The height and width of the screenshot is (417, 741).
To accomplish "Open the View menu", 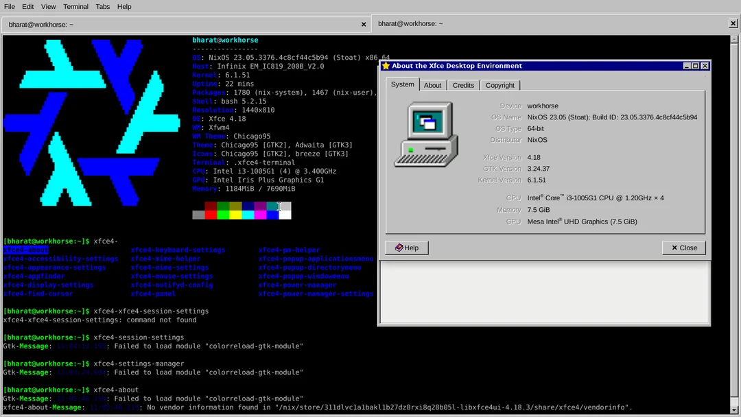I will tap(48, 7).
